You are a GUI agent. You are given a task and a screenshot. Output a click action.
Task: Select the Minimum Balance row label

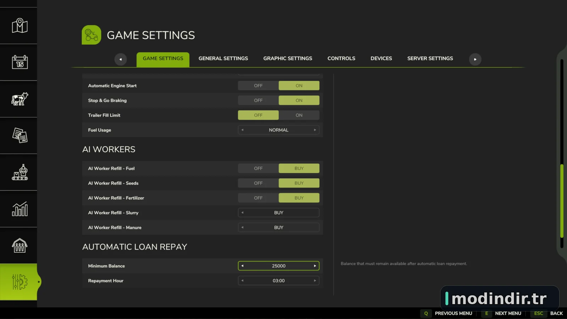(106, 266)
